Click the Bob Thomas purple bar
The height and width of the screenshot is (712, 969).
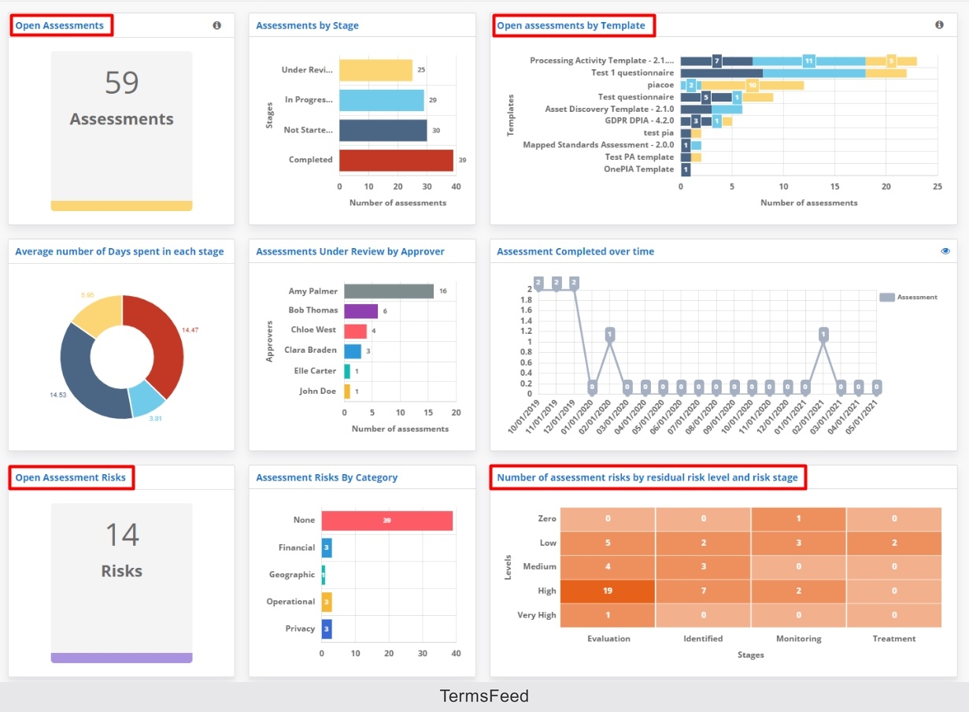[361, 311]
